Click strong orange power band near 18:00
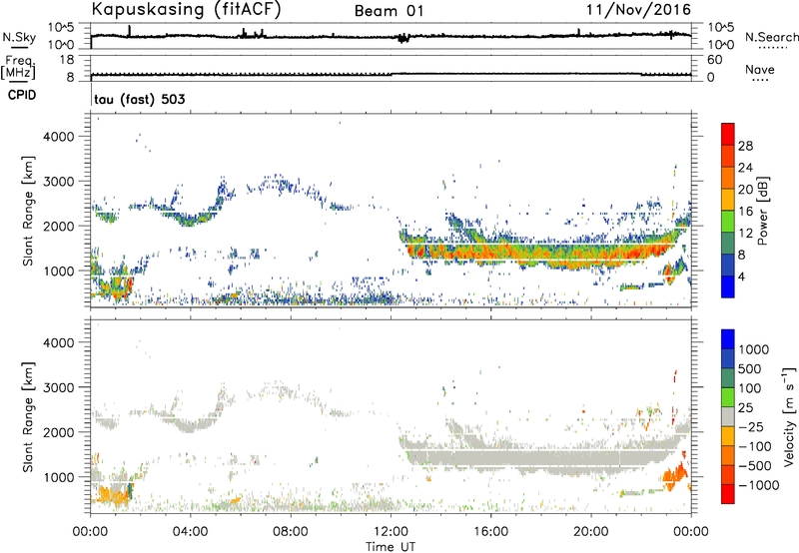The image size is (799, 553). point(540,254)
